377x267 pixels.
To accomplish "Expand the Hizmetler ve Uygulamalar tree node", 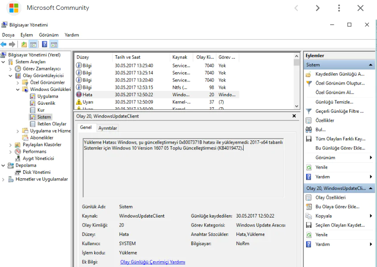I will coord(4,179).
